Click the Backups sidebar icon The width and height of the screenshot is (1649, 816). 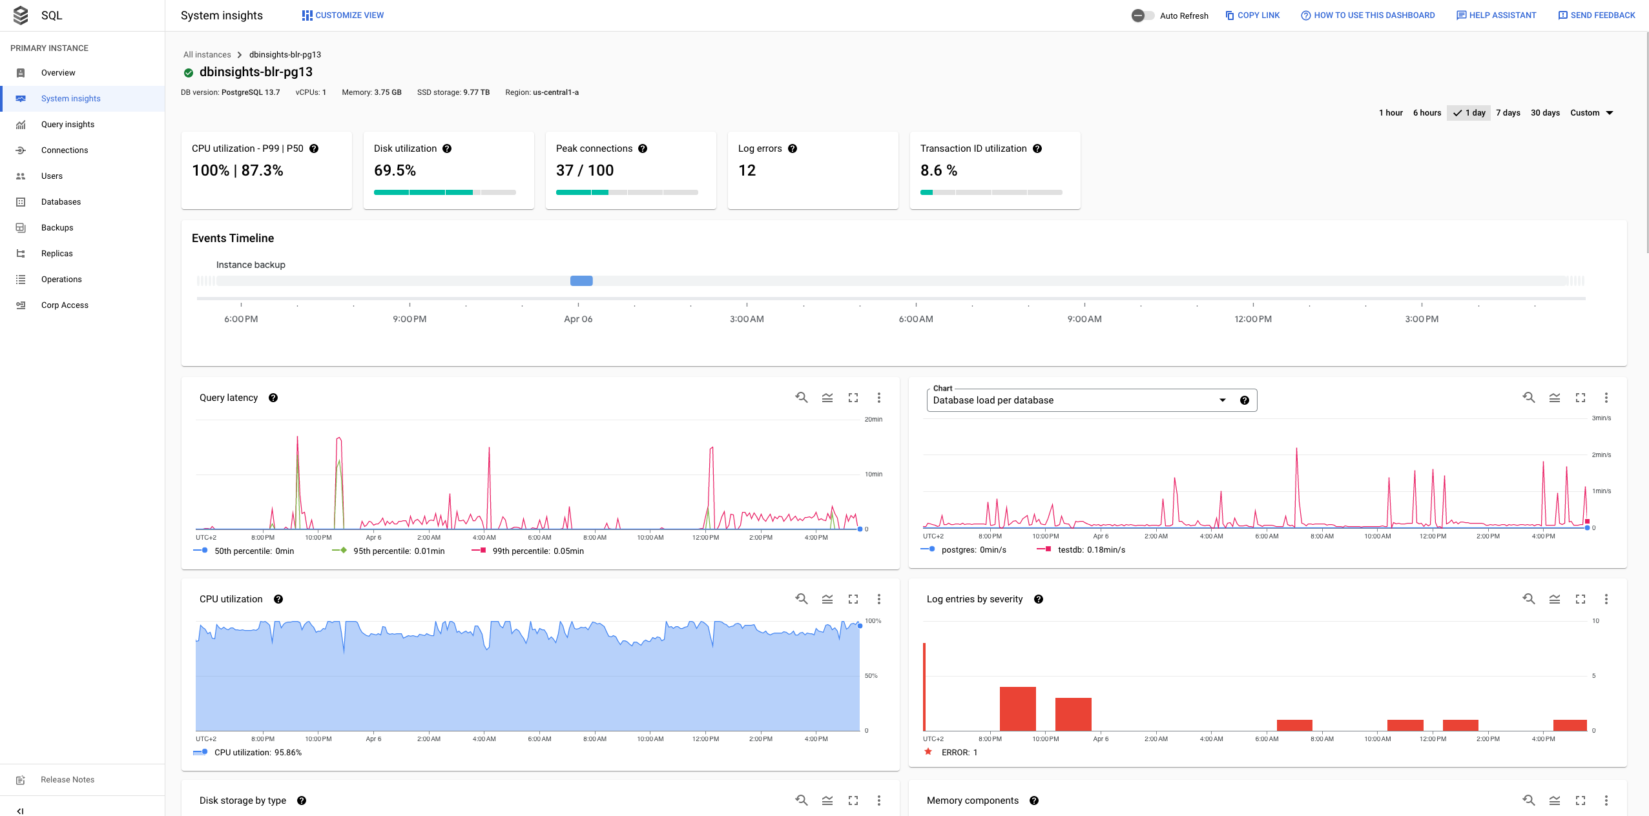click(x=21, y=227)
